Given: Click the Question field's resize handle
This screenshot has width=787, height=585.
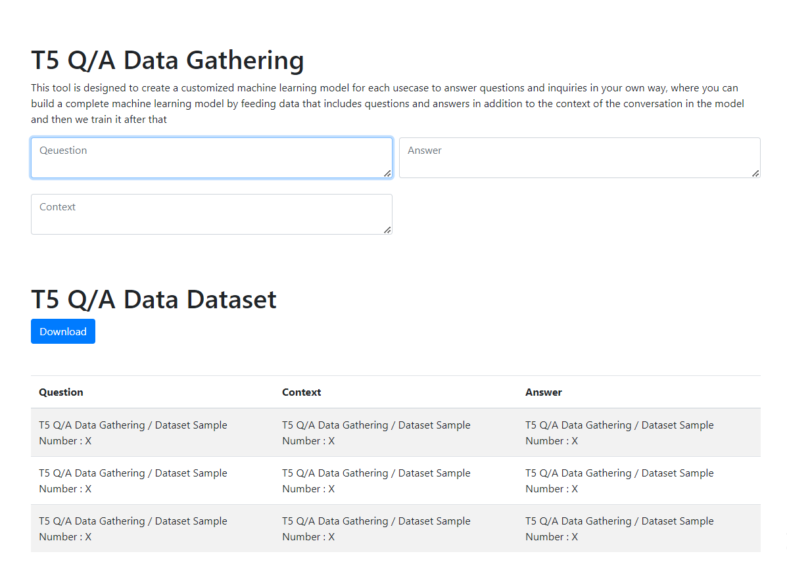Looking at the screenshot, I should coord(387,174).
